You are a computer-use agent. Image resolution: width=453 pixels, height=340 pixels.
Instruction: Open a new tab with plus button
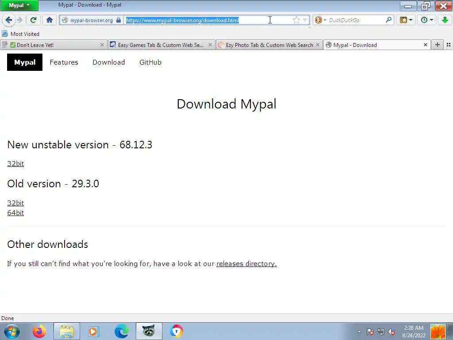click(438, 45)
